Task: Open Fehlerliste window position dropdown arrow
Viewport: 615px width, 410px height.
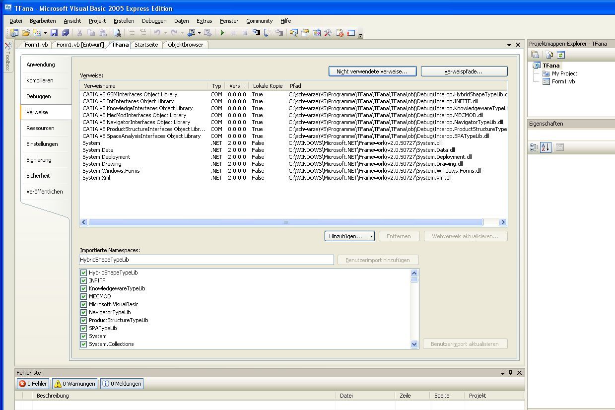Action: point(502,373)
